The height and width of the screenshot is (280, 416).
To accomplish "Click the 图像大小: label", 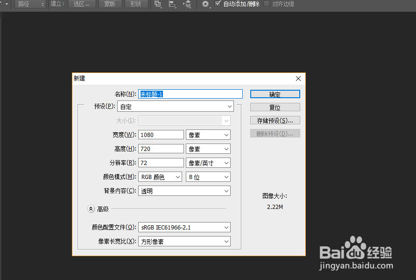I will point(275,196).
